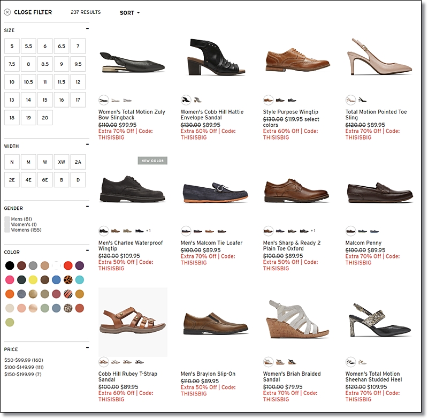Screen dimensions: 428x419
Task: Select fourth color thumbnail of Rubey T-Strap Sandal
Action: point(139,362)
